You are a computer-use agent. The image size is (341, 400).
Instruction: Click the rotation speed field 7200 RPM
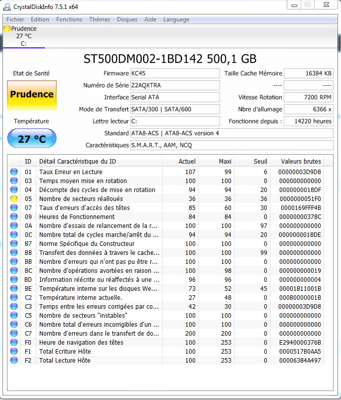(309, 97)
